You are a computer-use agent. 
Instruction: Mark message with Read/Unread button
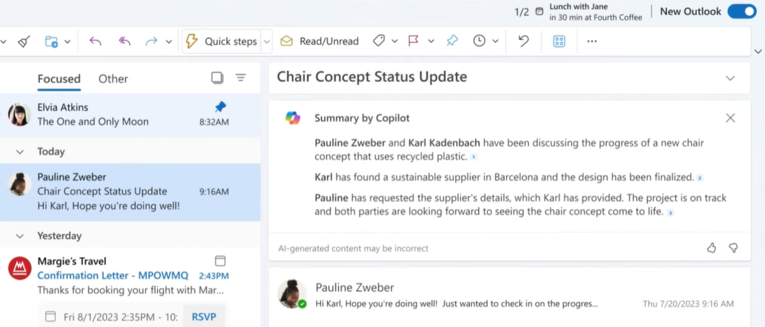click(x=320, y=41)
